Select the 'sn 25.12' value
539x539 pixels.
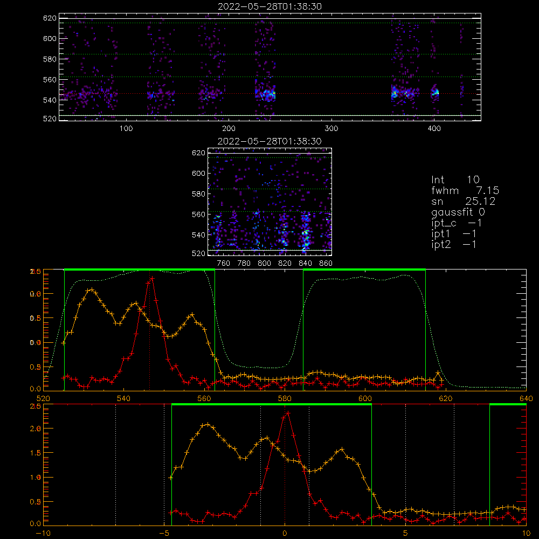[464, 201]
